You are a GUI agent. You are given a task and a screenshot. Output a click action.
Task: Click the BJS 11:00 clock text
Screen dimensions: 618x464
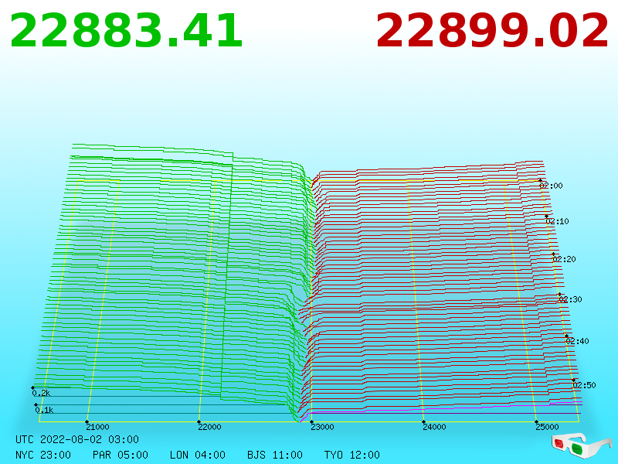tap(275, 455)
